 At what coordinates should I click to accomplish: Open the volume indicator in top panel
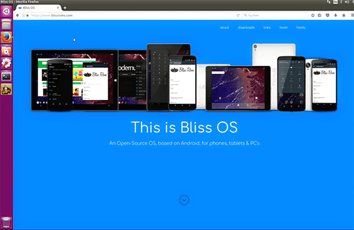pos(346,2)
